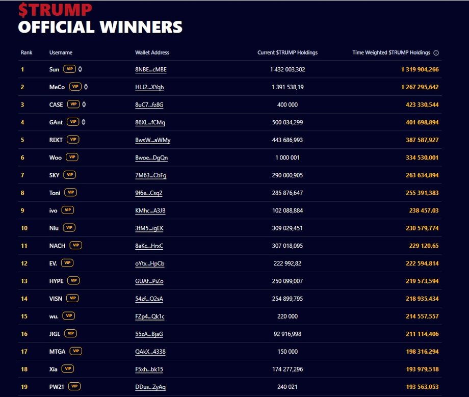
Task: Click the VIP badge beside HYPE
Action: pos(73,281)
